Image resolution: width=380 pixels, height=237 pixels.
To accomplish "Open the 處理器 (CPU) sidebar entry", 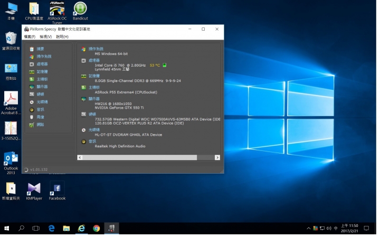I will 39,64.
